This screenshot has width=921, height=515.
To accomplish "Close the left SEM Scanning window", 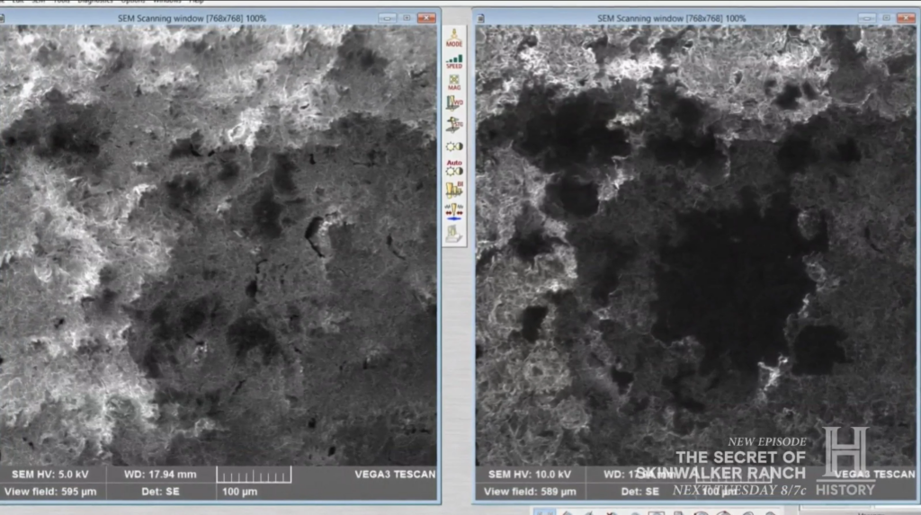I will [x=426, y=18].
